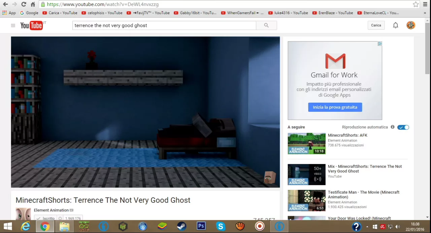This screenshot has width=431, height=233.
Task: Open BlueStacks from the taskbar
Action: 162,227
